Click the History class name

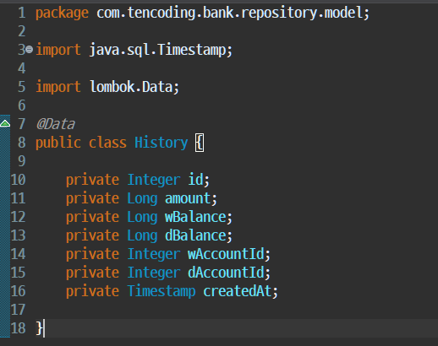pos(161,143)
